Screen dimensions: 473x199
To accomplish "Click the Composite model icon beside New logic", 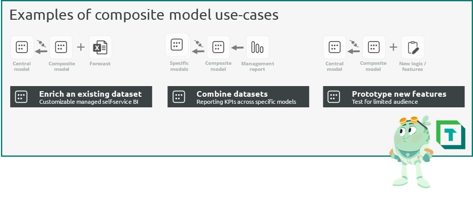I will pyautogui.click(x=374, y=47).
